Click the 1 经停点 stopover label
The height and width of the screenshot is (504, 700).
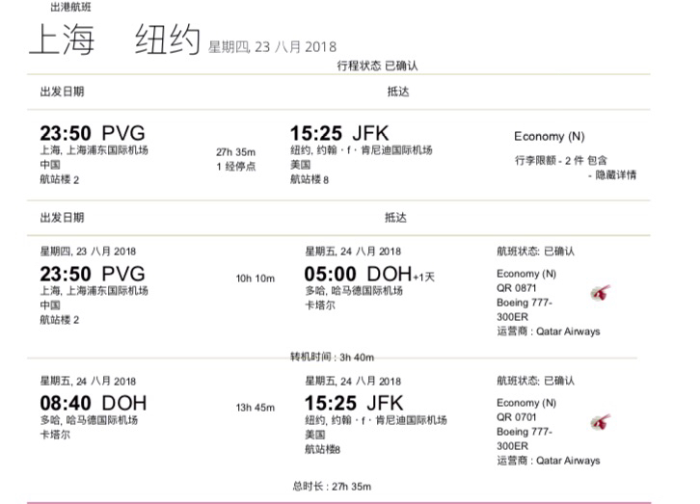tap(236, 167)
